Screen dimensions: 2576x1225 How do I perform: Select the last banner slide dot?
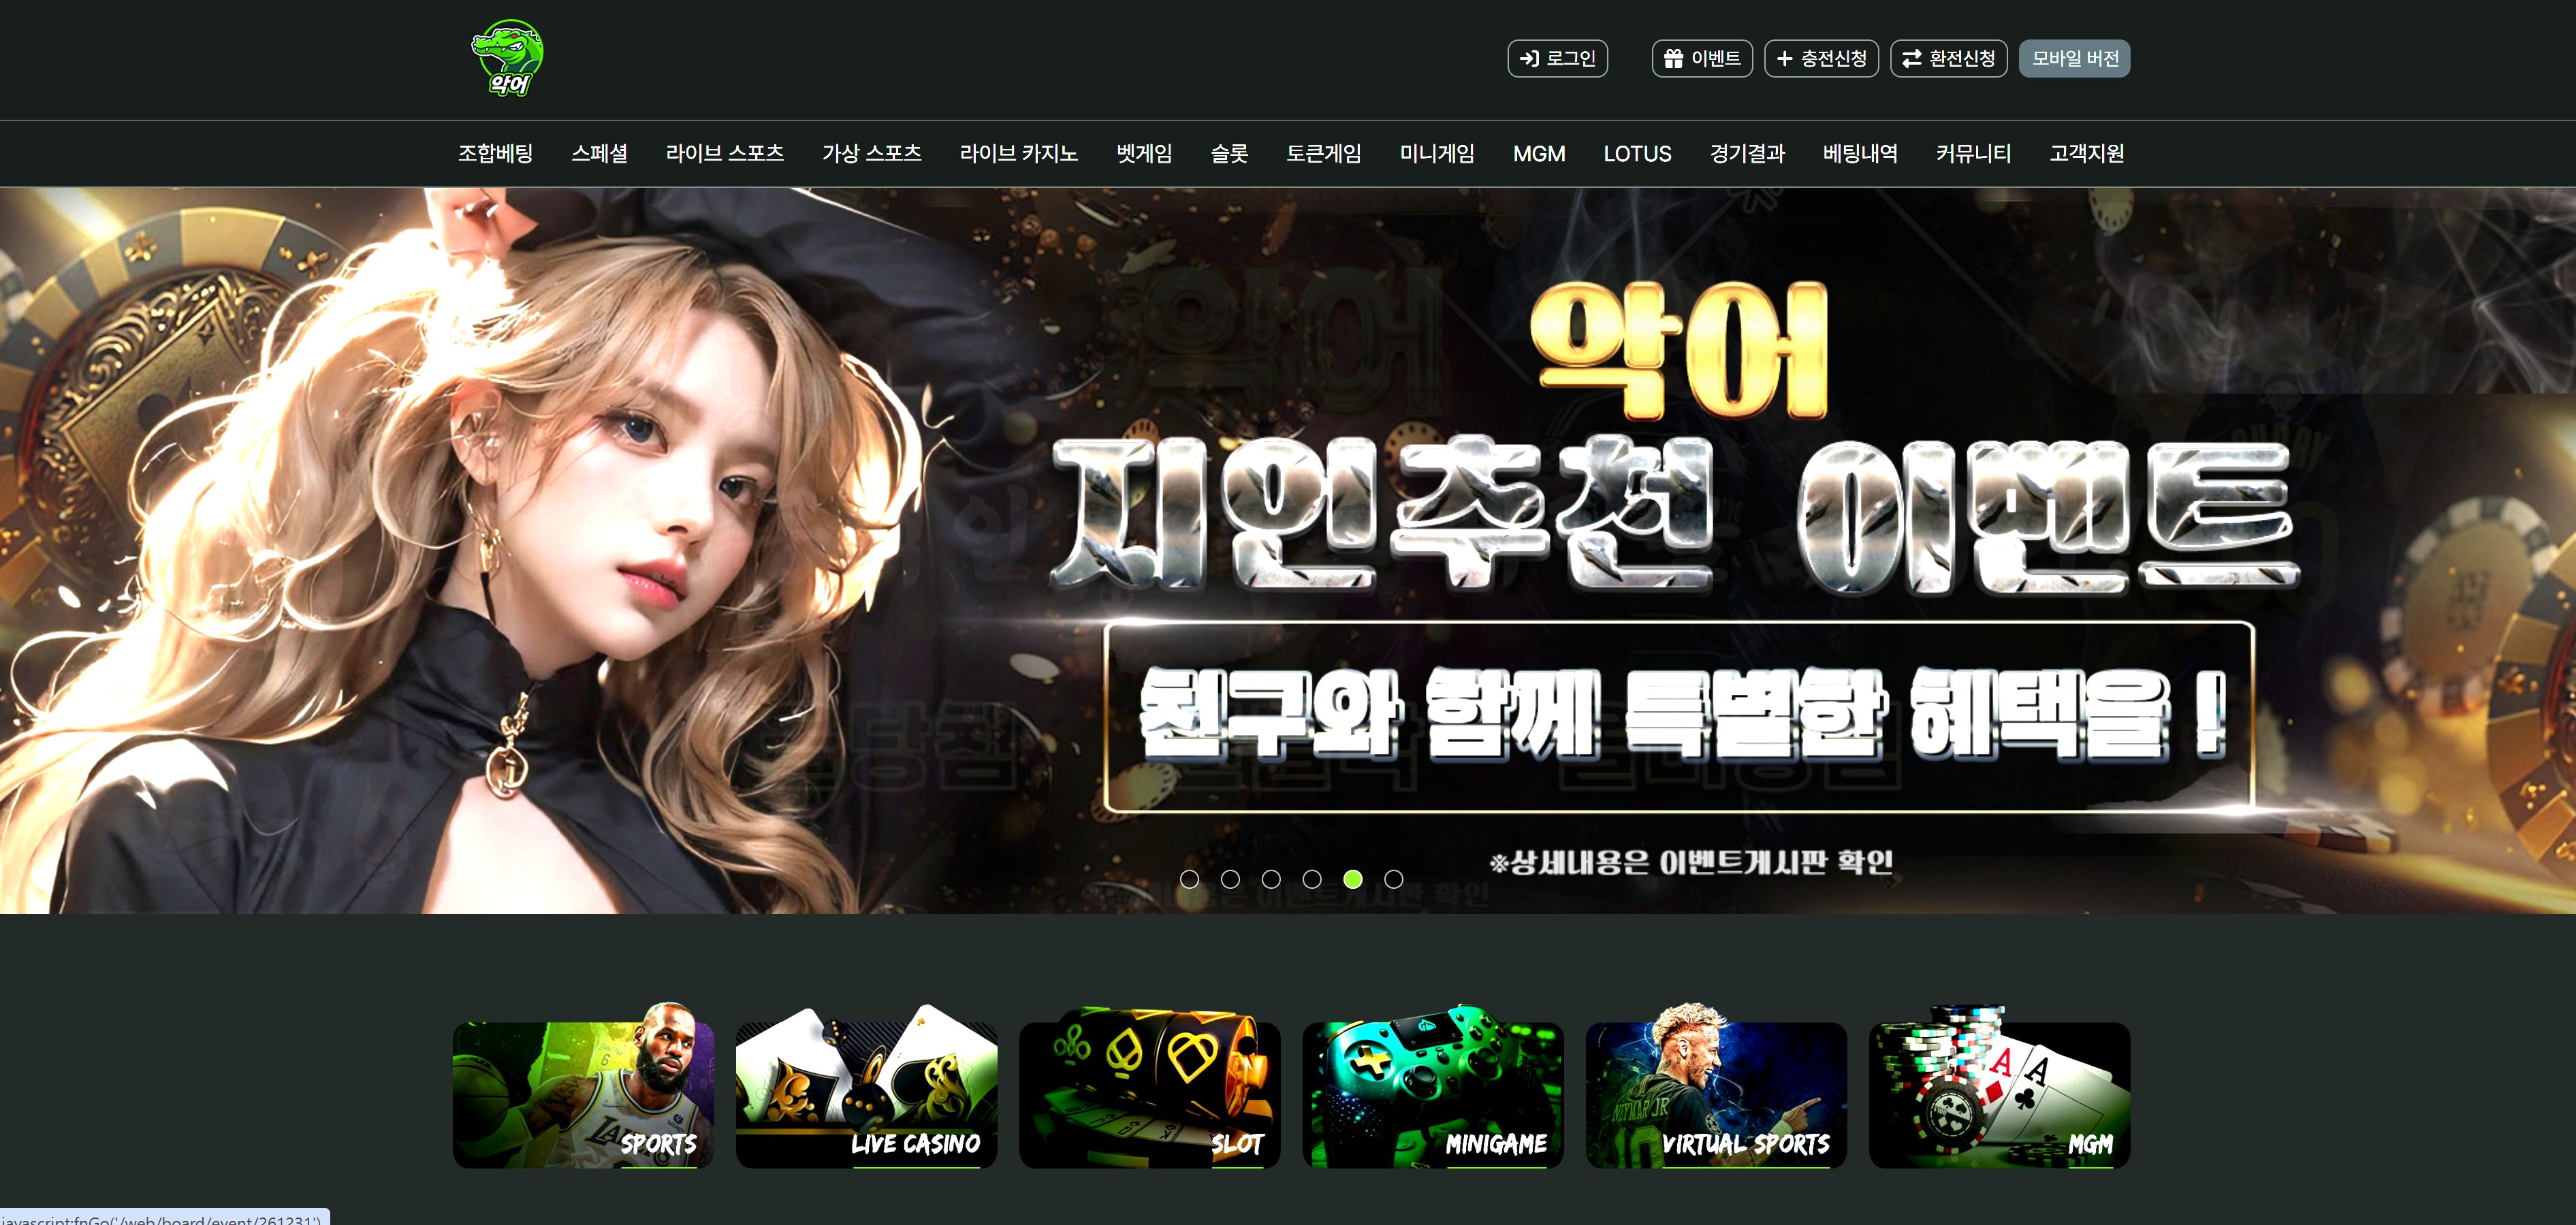tap(1393, 879)
